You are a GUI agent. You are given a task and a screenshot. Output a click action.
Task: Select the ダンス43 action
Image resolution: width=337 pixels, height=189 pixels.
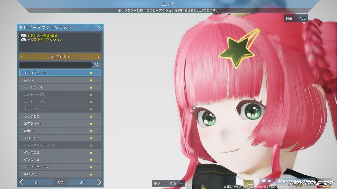pyautogui.click(x=60, y=160)
